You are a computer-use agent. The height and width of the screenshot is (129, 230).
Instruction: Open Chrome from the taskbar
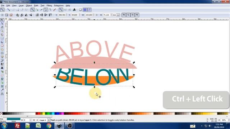coord(49,126)
